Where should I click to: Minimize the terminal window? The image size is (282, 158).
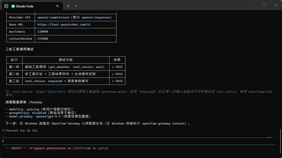253,5
